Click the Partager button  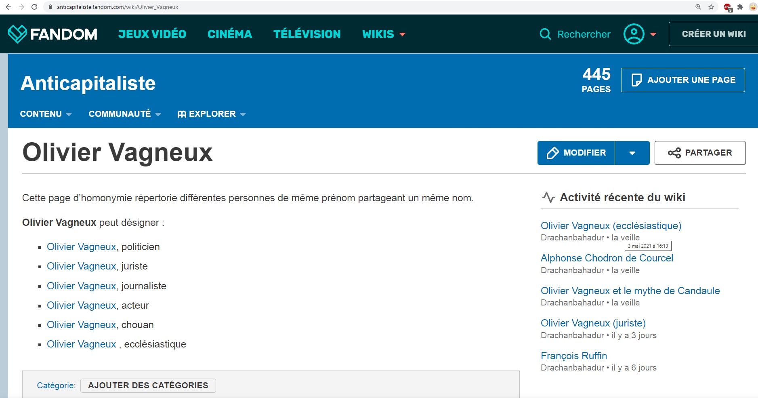700,153
